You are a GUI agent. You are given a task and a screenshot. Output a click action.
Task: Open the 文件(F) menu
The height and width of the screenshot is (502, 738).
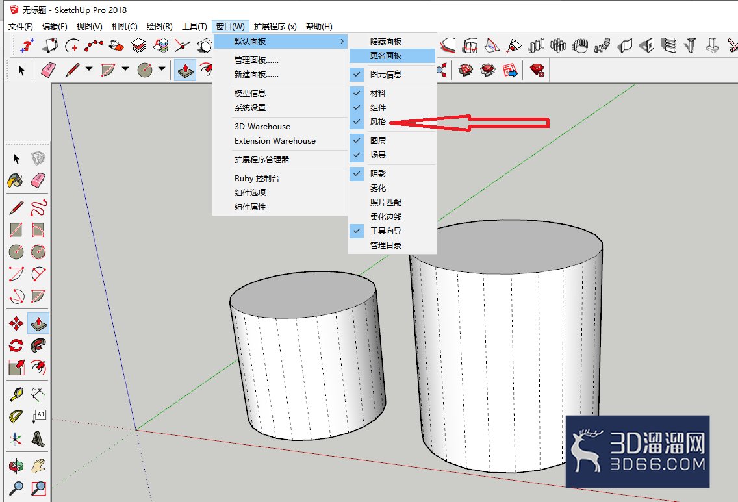click(x=21, y=27)
